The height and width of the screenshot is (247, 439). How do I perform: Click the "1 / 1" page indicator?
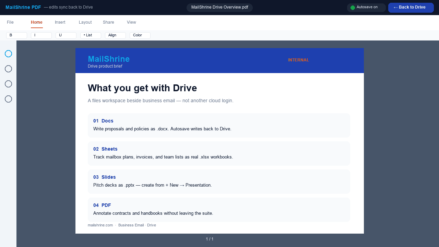pyautogui.click(x=210, y=239)
